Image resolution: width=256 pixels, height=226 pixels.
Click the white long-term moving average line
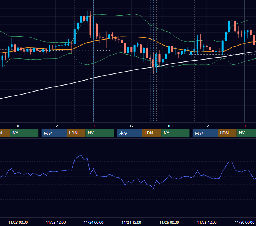pyautogui.click(x=93, y=78)
